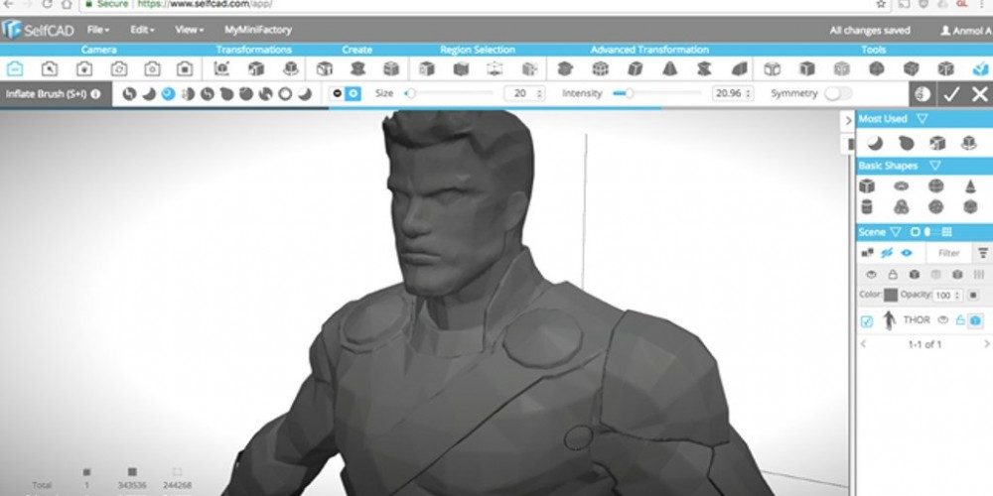The image size is (993, 496).
Task: Toggle THOR visibility eye icon
Action: [943, 320]
